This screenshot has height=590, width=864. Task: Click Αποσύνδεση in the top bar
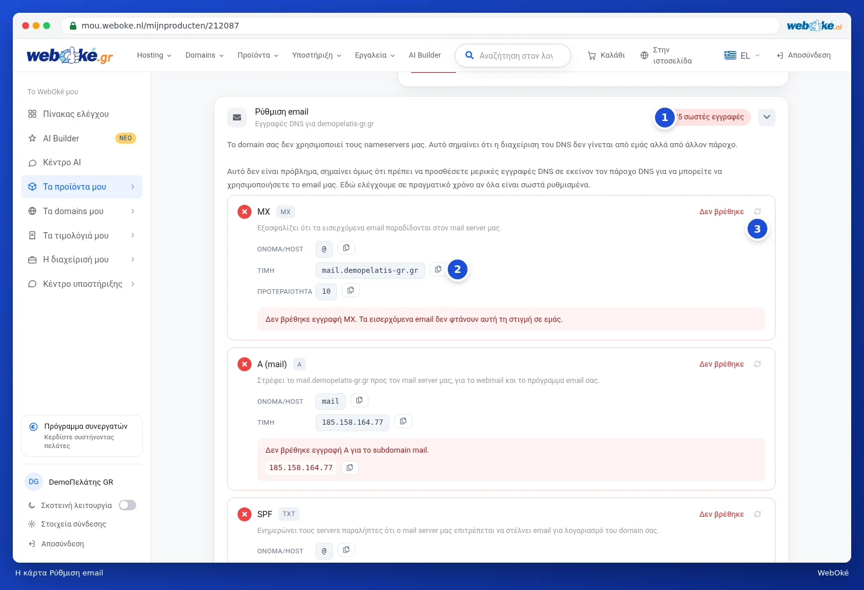803,55
